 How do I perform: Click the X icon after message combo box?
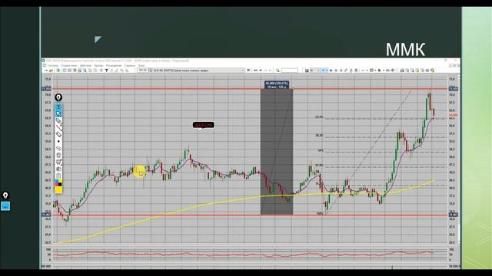click(x=248, y=71)
